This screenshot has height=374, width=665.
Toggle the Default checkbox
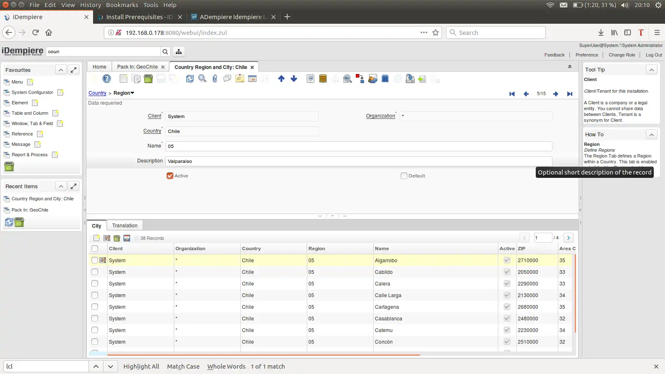(404, 176)
